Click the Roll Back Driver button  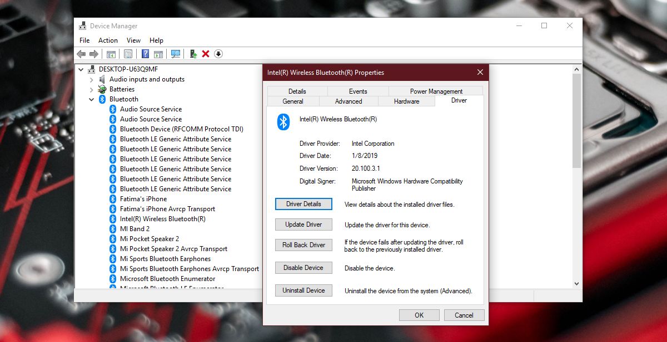tap(303, 244)
